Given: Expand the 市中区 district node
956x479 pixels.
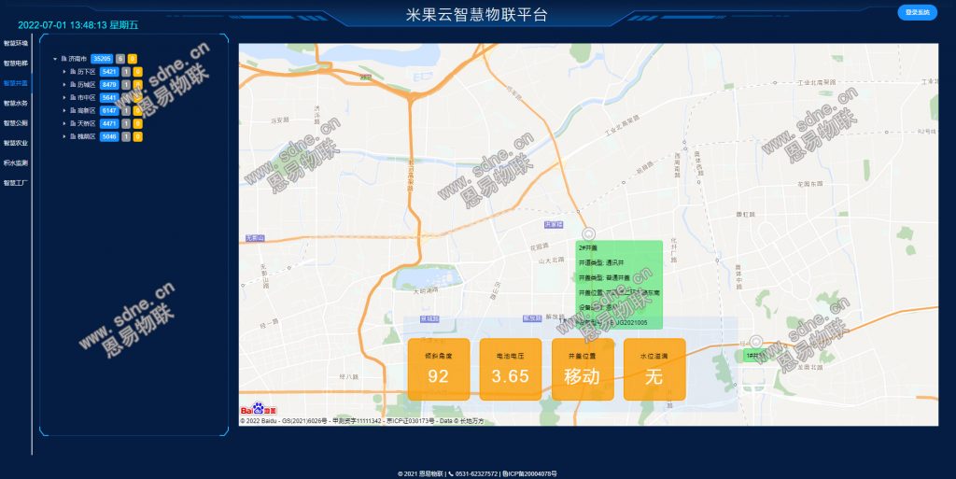Looking at the screenshot, I should [64, 97].
